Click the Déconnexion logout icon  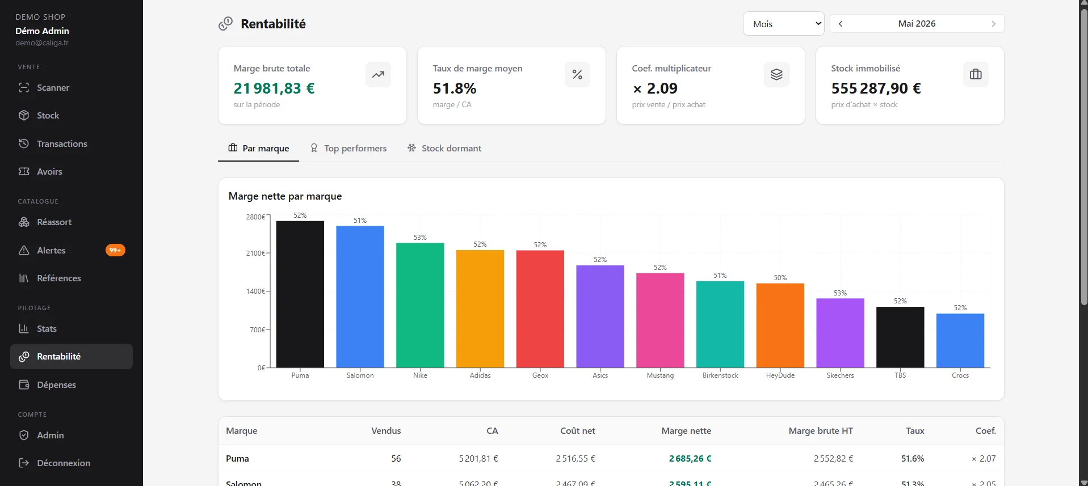coord(24,463)
